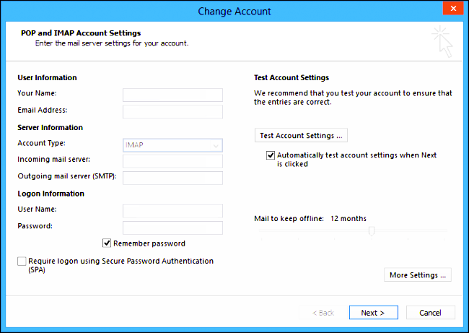469x333 pixels.
Task: Click the Test Account Settings button
Action: click(301, 135)
